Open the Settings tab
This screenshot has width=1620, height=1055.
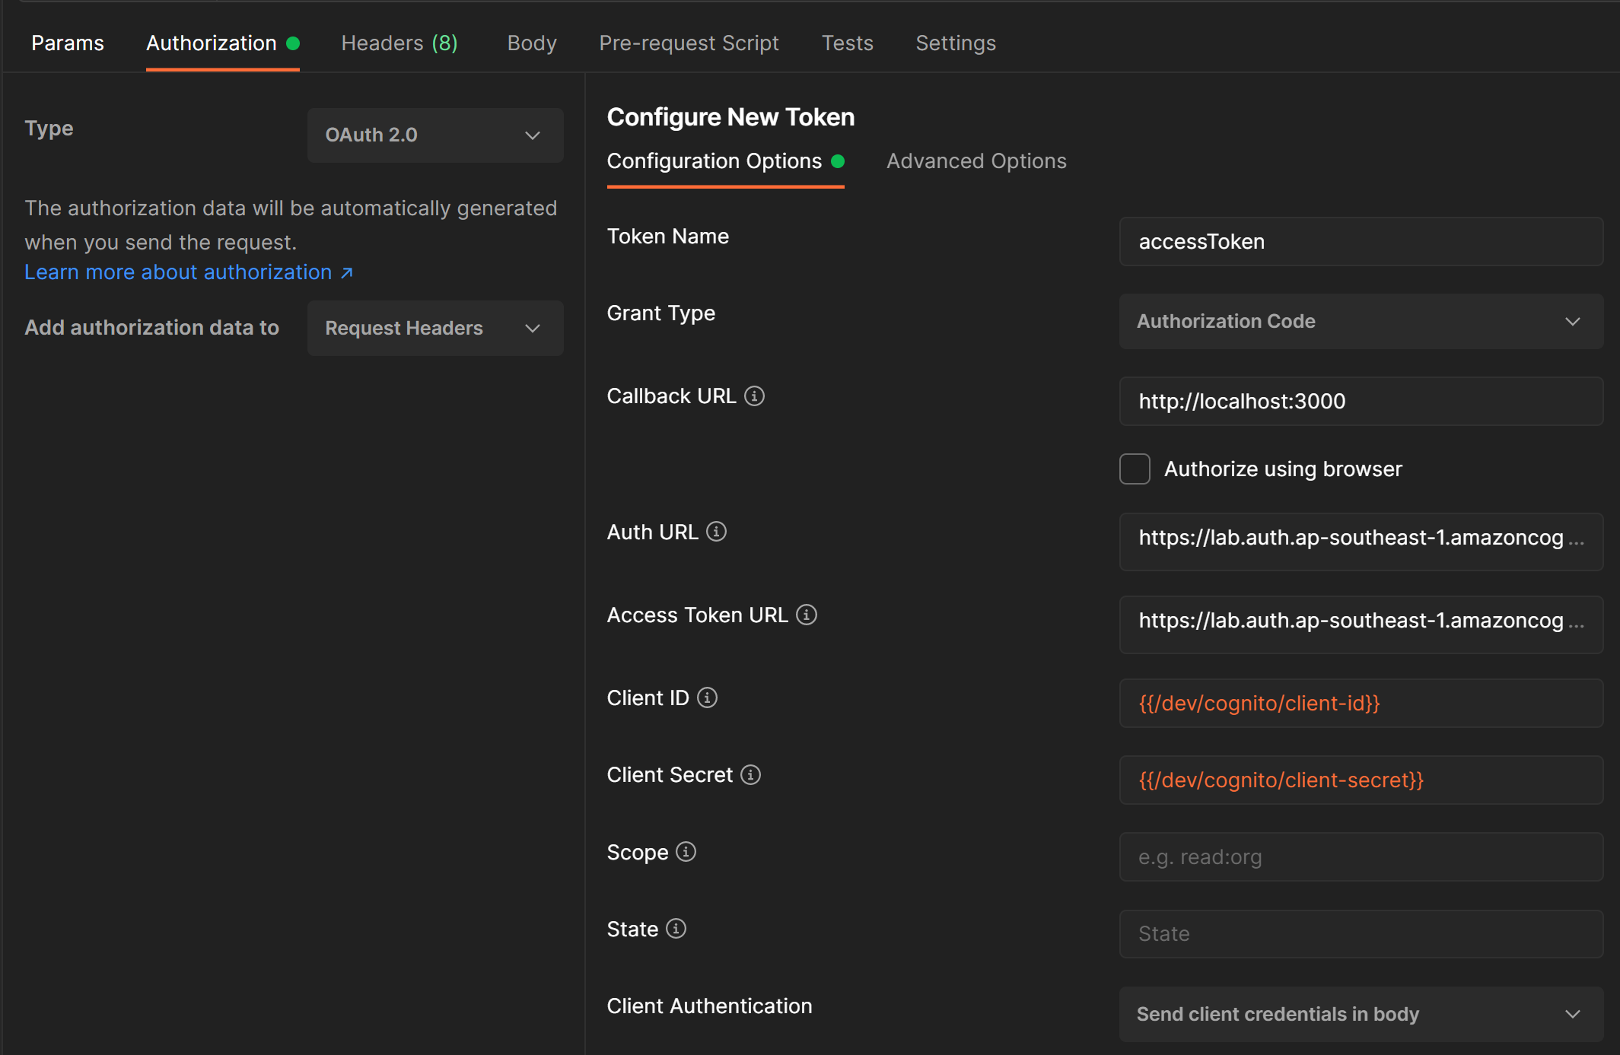(x=956, y=43)
